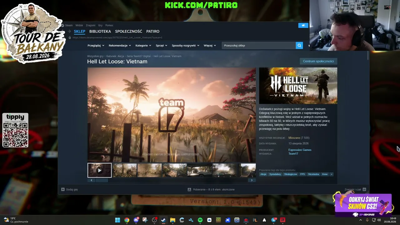Viewport: 400px width, 225px height.
Task: Click the Mieszane reviews summary link
Action: [x=294, y=138]
